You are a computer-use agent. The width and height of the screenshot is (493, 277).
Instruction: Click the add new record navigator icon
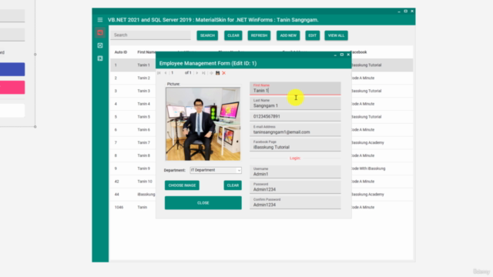tap(211, 73)
